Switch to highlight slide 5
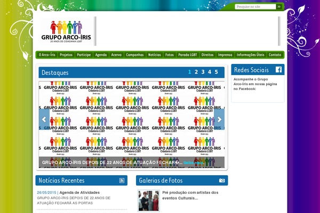 tap(217, 72)
